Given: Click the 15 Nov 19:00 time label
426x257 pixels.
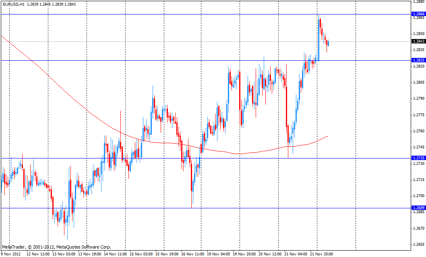Looking at the screenshot, I should 167,254.
